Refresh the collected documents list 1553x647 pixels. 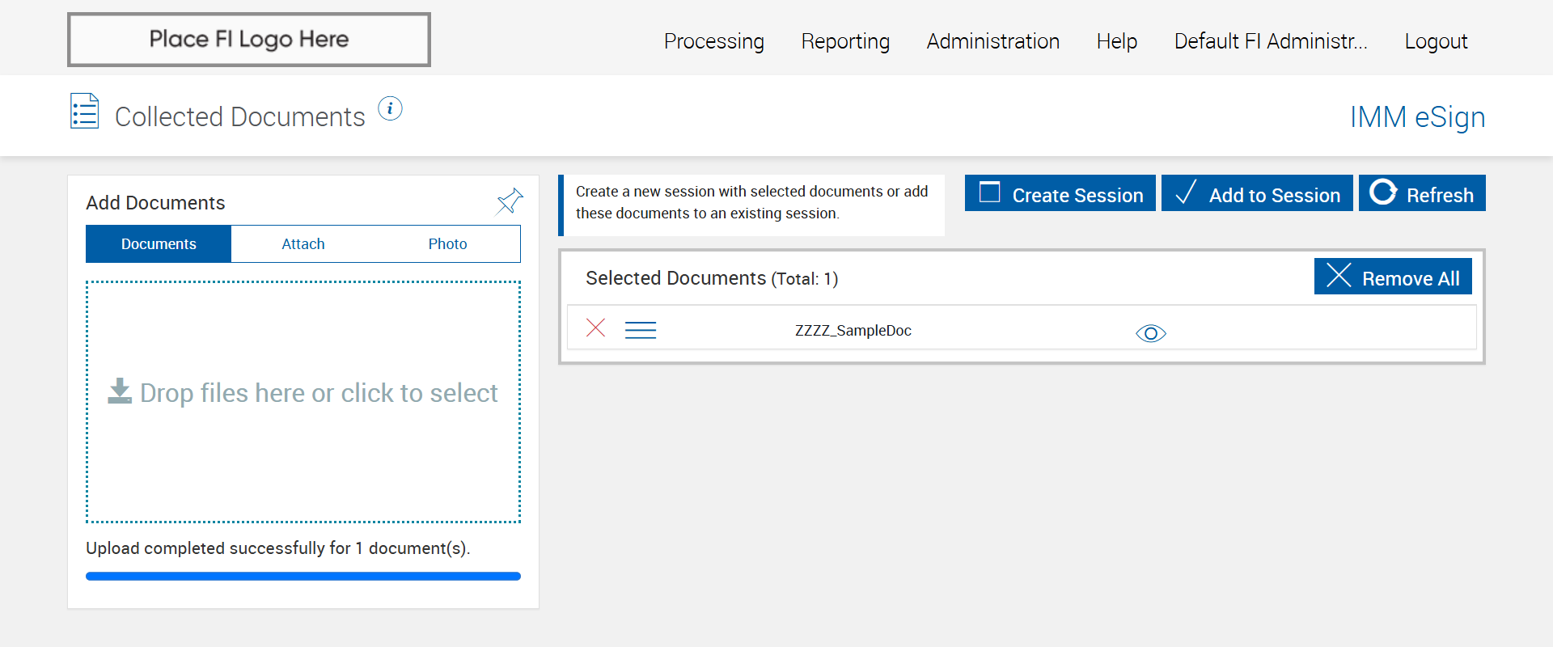(1422, 194)
